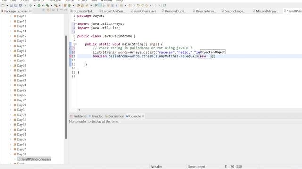Click the 'package Day38;' code line
The image size is (302, 169).
pos(91,16)
